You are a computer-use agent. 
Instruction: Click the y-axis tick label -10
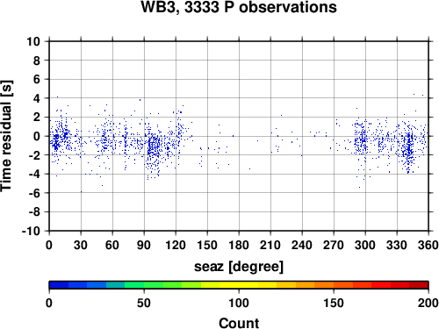click(x=31, y=231)
